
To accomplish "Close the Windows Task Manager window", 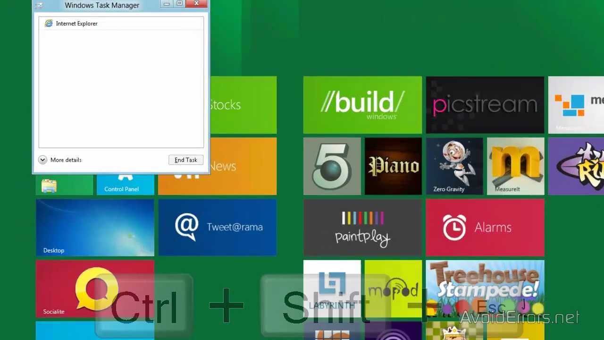I will [x=196, y=4].
